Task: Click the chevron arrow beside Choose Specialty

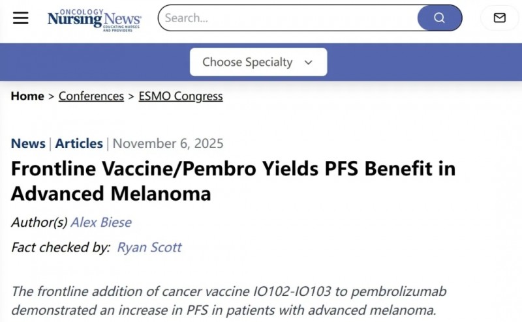Action: coord(309,63)
